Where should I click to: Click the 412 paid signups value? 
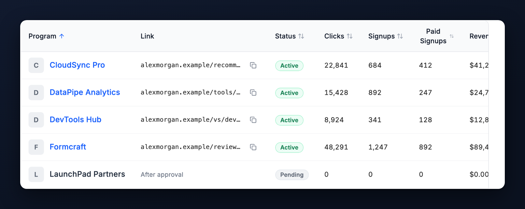(x=425, y=65)
